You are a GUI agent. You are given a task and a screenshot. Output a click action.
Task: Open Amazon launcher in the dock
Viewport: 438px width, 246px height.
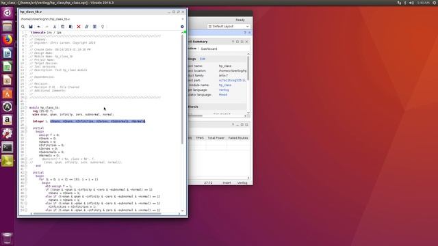(8, 120)
